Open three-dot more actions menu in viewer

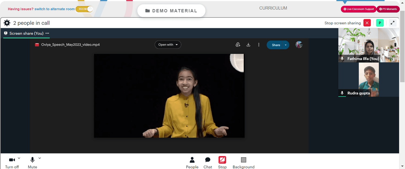coord(259,45)
